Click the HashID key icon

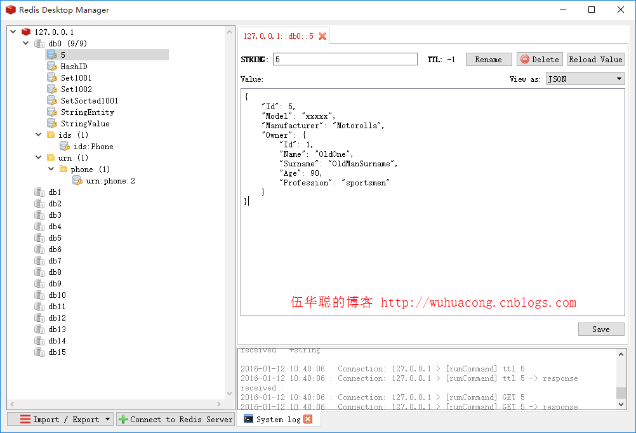[x=52, y=66]
